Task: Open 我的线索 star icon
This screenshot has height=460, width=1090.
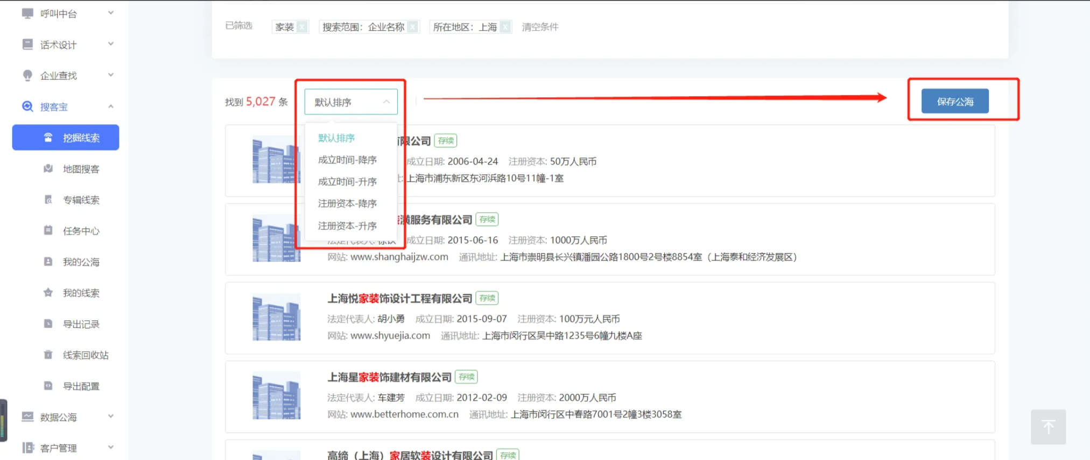Action: [x=48, y=293]
